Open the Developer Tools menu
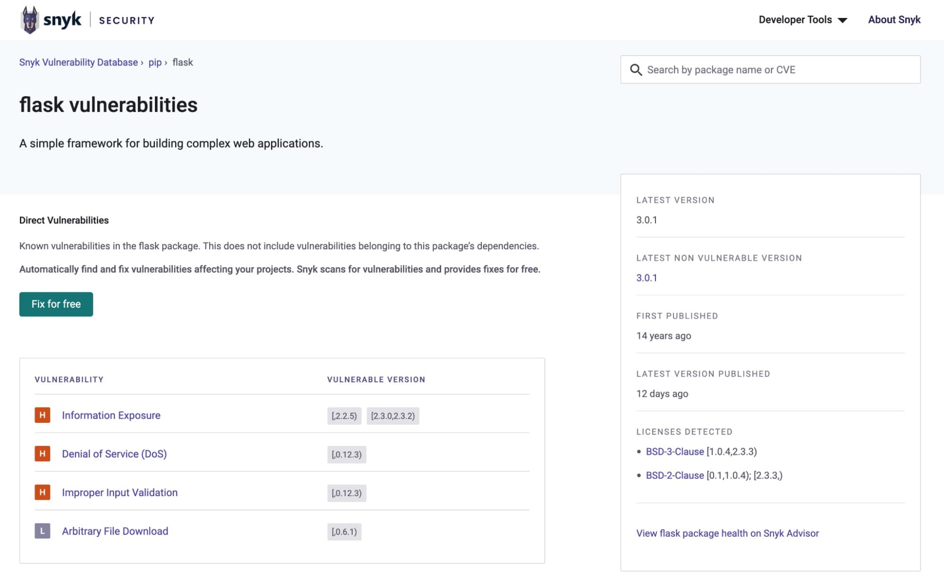The width and height of the screenshot is (944, 580). (x=803, y=20)
